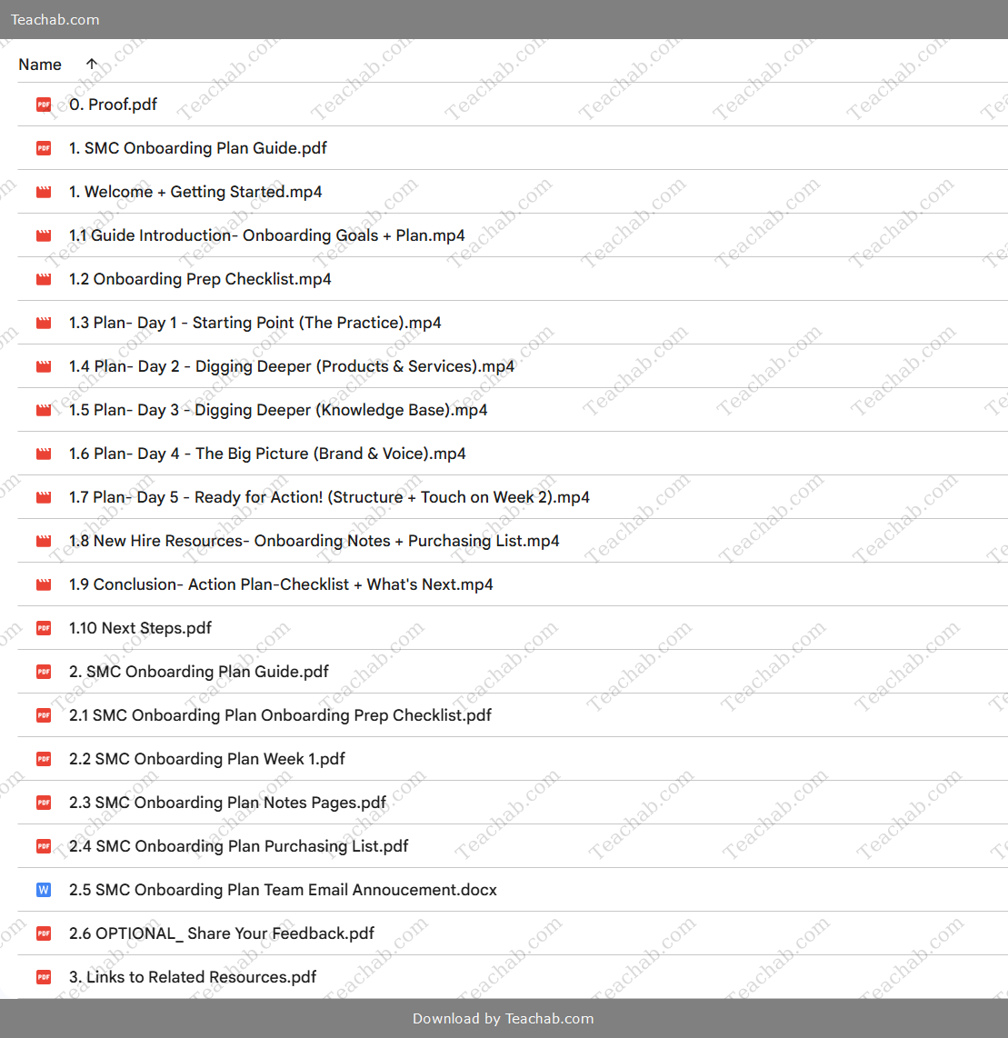The width and height of the screenshot is (1008, 1038).
Task: Click the video icon for 1.9 Conclusion
Action: (44, 585)
